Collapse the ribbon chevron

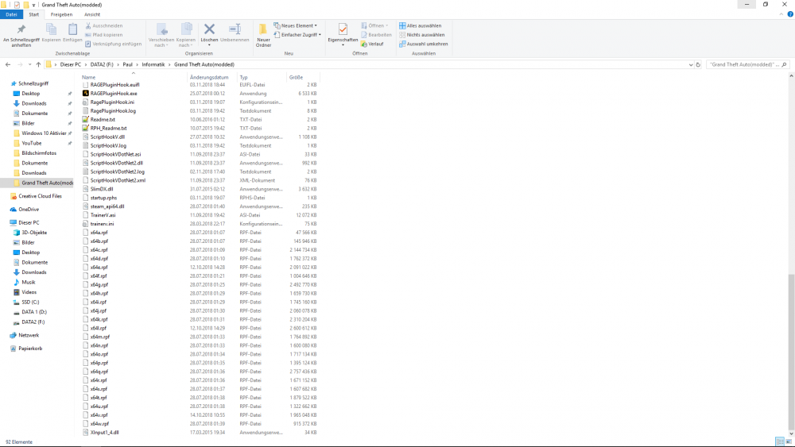pos(781,14)
